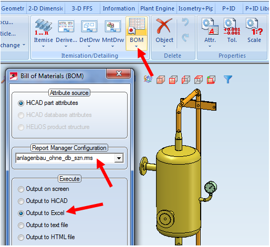Switch to Isometry+Pipe tab
Image resolution: width=270 pixels, height=247 pixels.
point(195,8)
